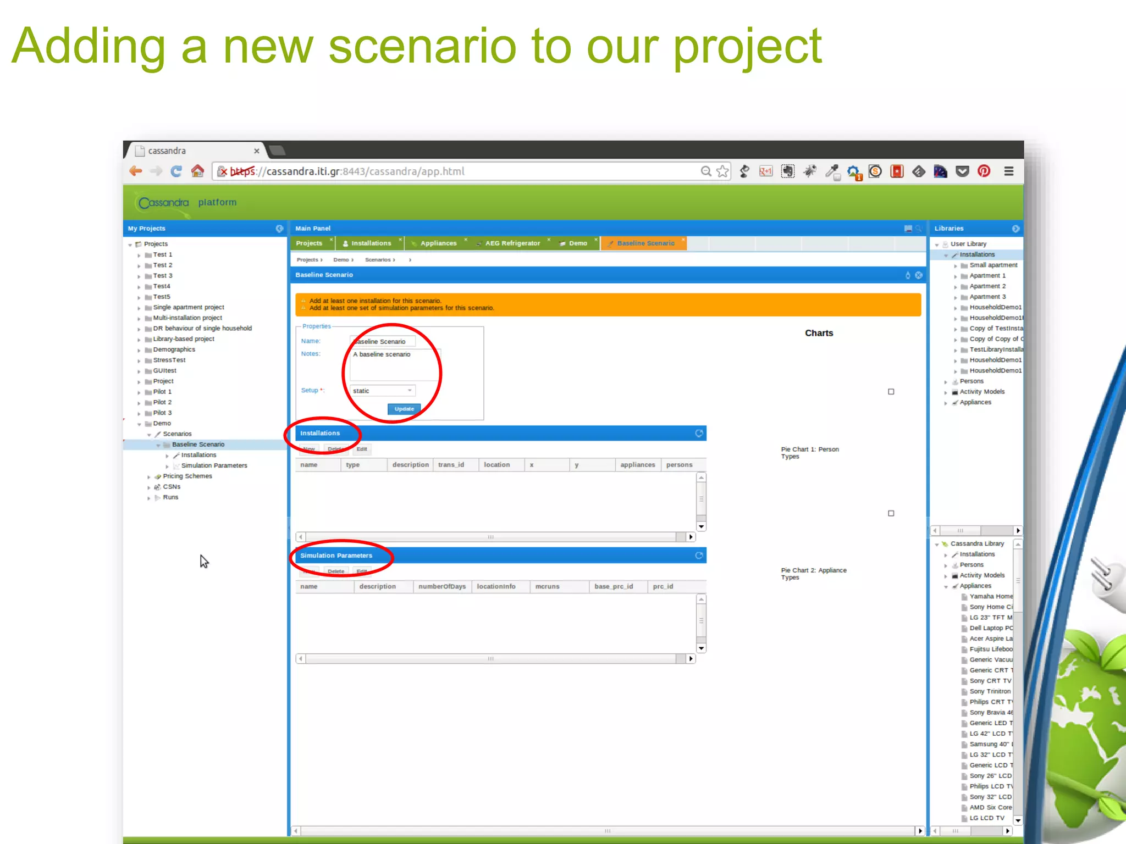This screenshot has width=1126, height=844.
Task: Open the AEG Refrigerator tab
Action: coord(512,243)
